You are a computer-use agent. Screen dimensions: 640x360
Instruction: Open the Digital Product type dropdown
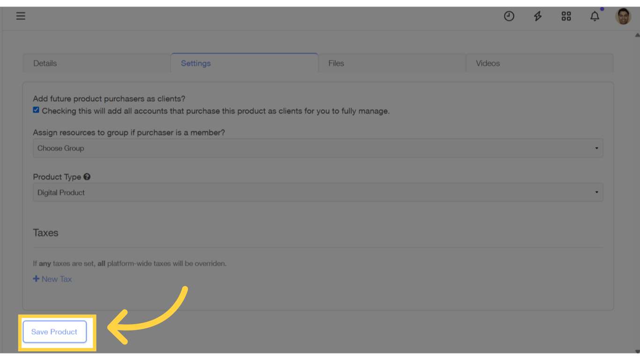pyautogui.click(x=318, y=192)
